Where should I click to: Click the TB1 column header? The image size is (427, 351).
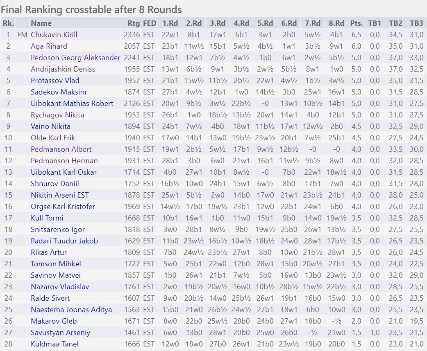pyautogui.click(x=375, y=23)
